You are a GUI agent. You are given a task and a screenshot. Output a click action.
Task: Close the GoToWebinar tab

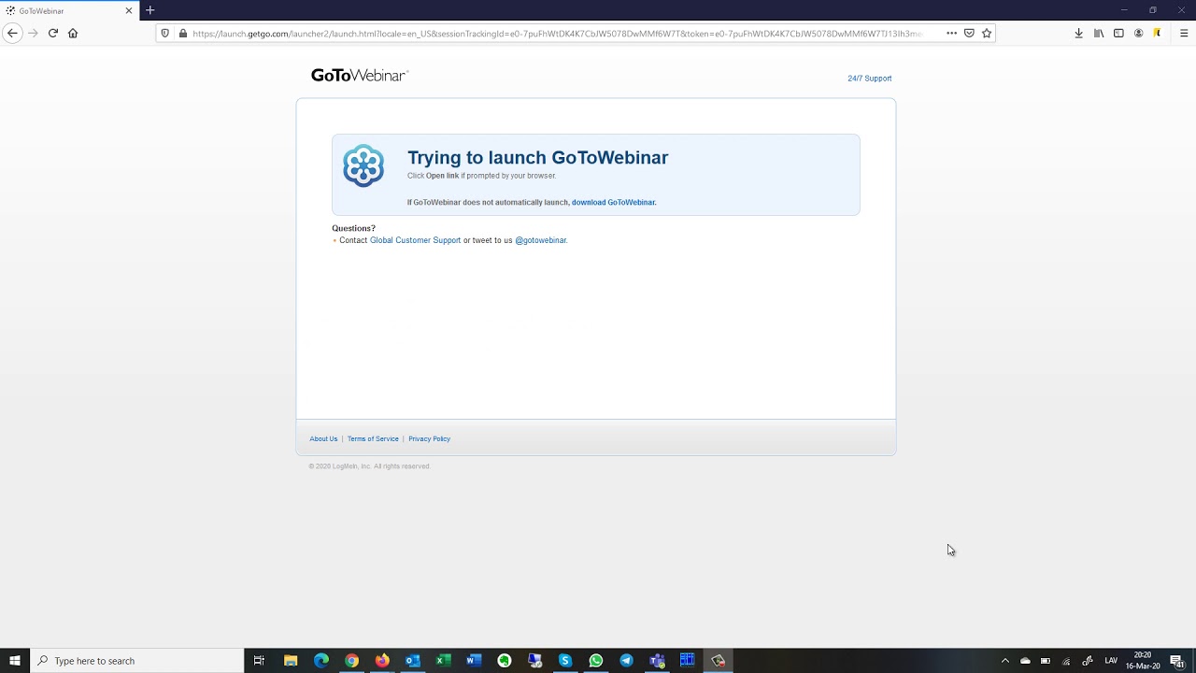pyautogui.click(x=129, y=10)
